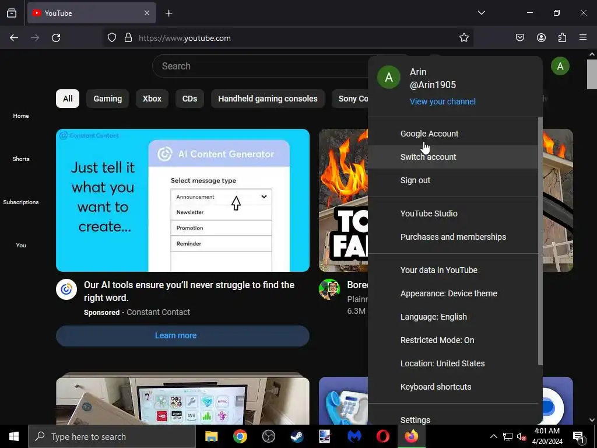Image resolution: width=597 pixels, height=448 pixels.
Task: Open tracking protection shield icon
Action: (111, 38)
